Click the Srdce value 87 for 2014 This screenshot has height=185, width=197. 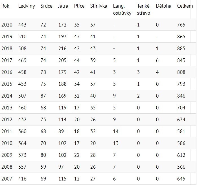tap(43, 96)
